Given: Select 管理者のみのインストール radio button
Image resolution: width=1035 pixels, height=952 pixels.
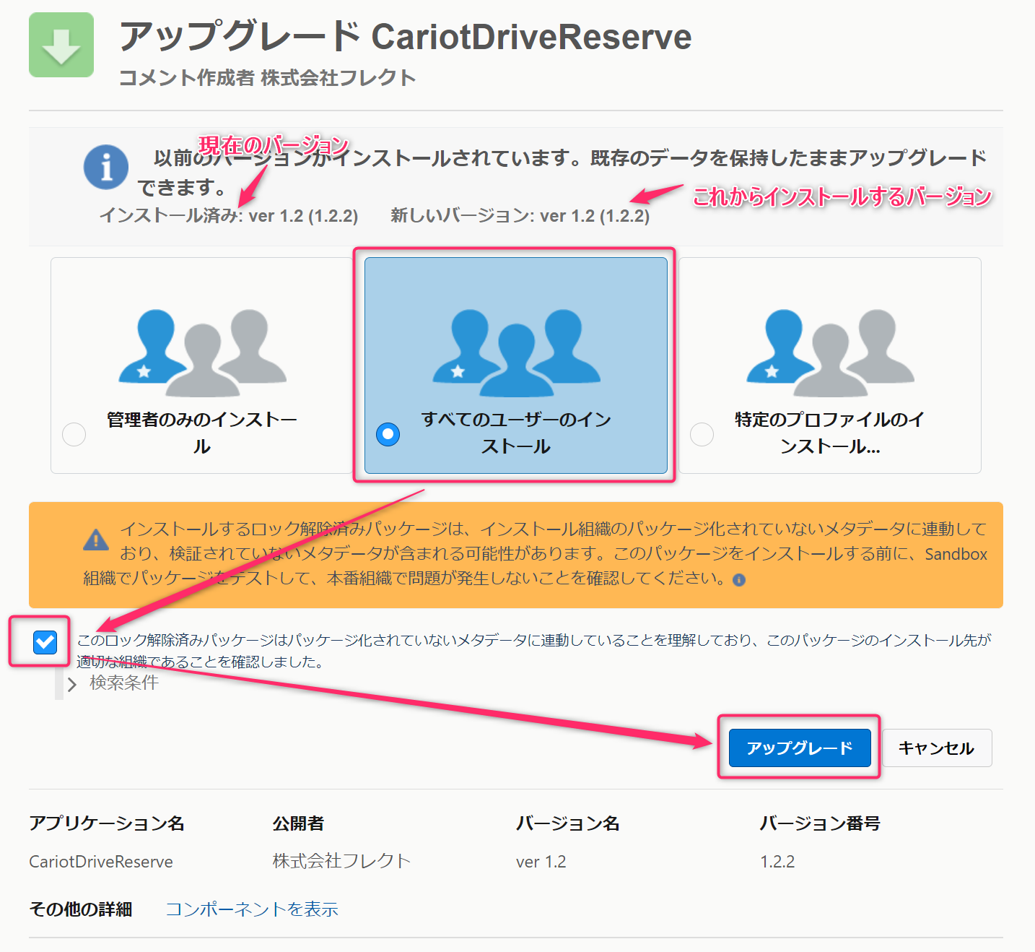Looking at the screenshot, I should (74, 434).
